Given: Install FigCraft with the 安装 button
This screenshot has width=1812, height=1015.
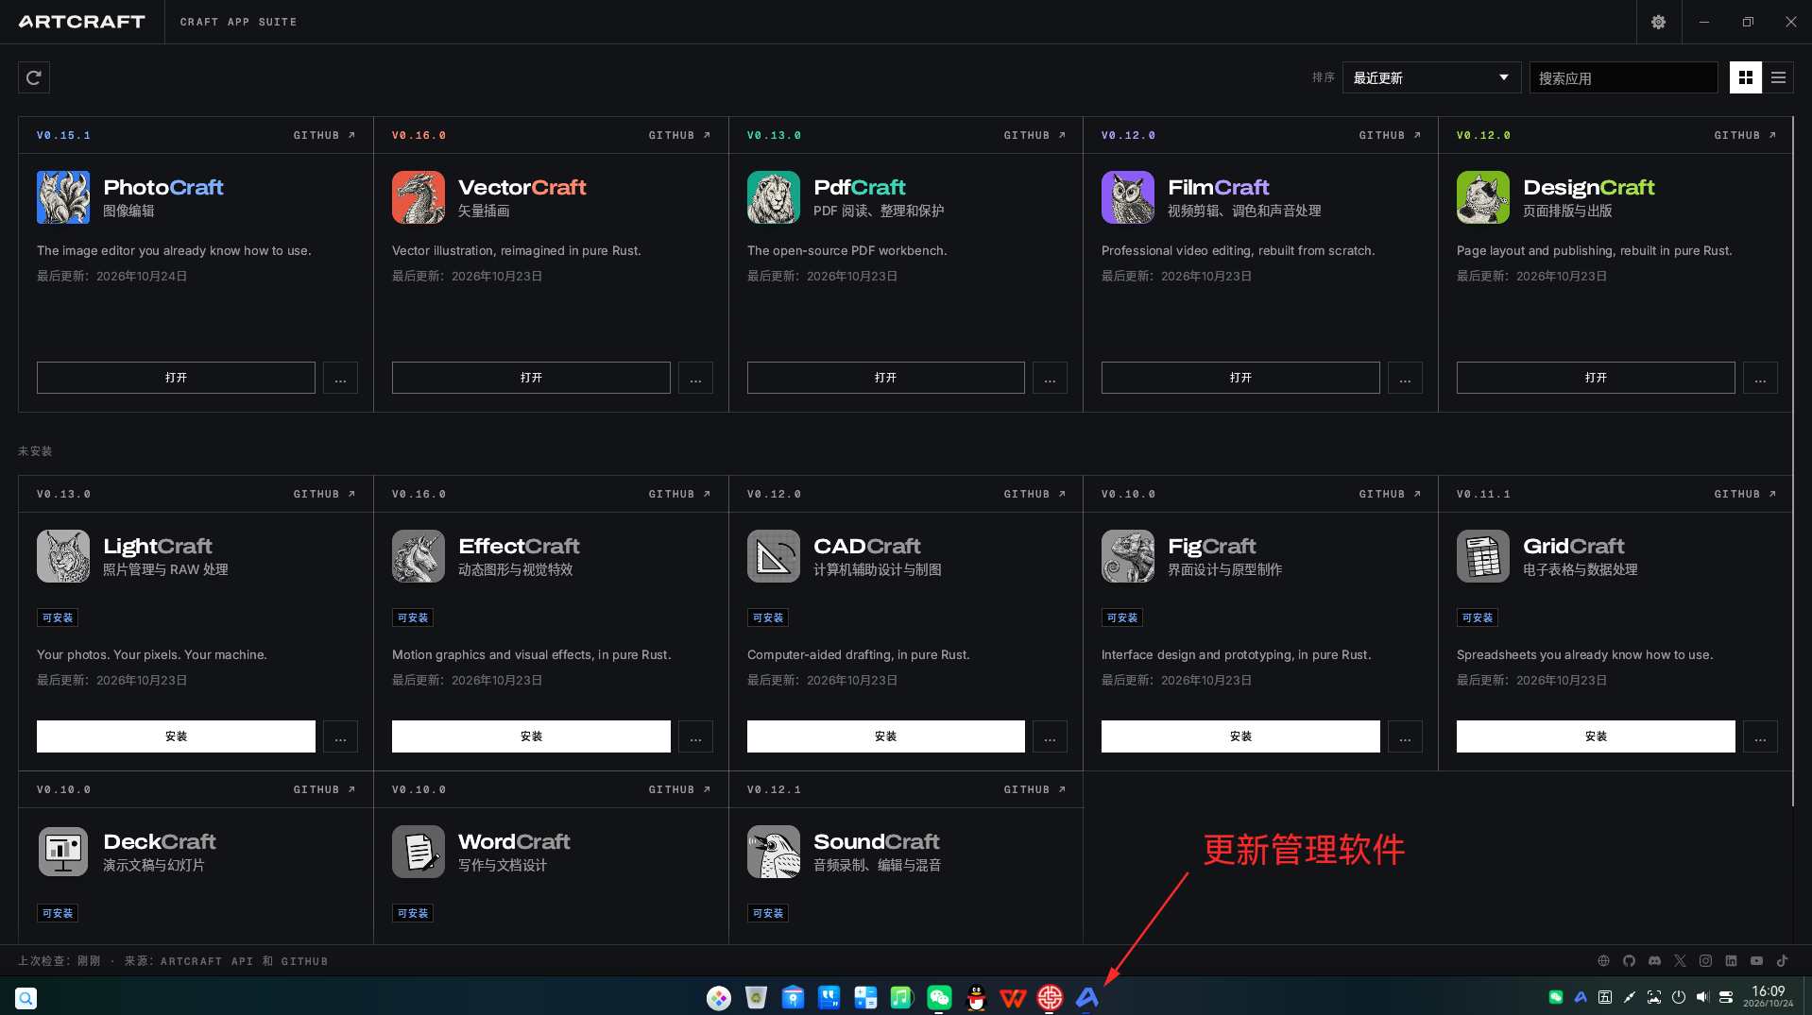Looking at the screenshot, I should [x=1240, y=736].
